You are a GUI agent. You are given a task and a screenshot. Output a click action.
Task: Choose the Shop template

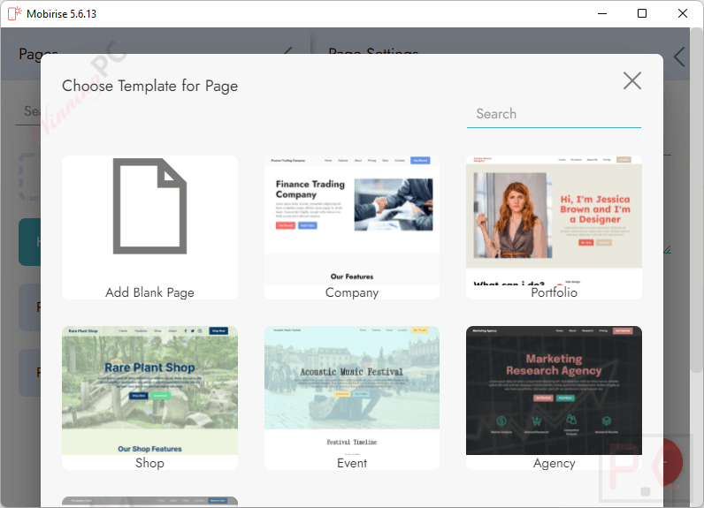point(149,398)
